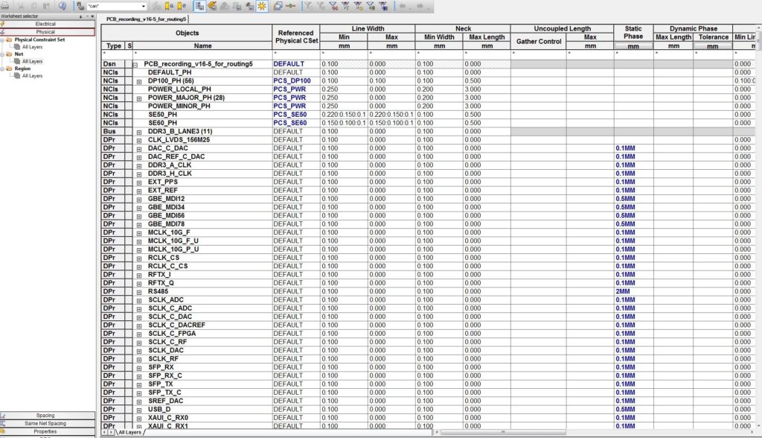Image resolution: width=762 pixels, height=438 pixels.
Task: Click the Name column filter field
Action: 201,54
